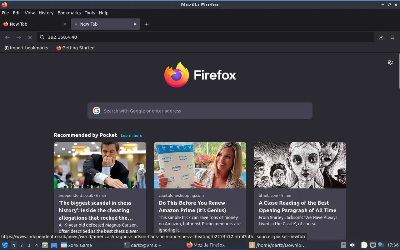Screen dimensions: 400x250
Task: Click the lithub.com source label
Action: coord(268,195)
